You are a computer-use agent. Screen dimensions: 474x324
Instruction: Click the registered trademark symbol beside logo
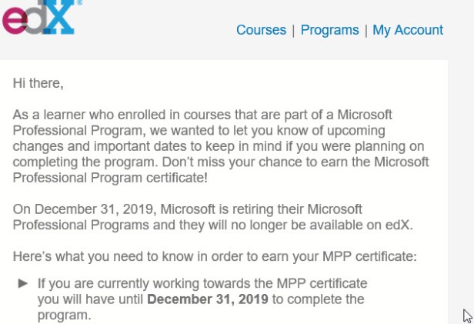[x=80, y=3]
